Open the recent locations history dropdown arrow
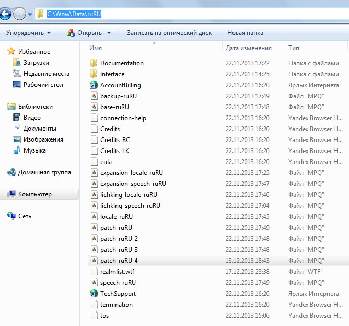Image resolution: width=349 pixels, height=326 pixels. [29, 14]
